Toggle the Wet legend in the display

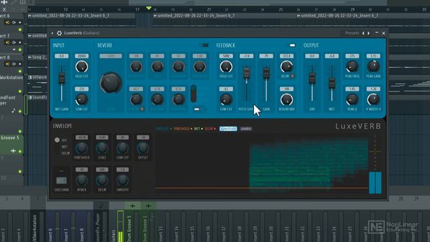tap(198, 128)
